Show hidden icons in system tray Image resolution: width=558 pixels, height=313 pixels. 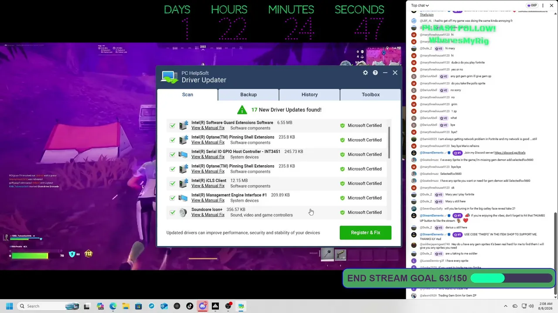[x=506, y=306]
